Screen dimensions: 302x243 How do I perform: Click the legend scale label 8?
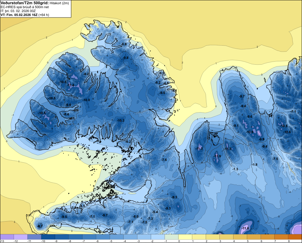coord(289,241)
